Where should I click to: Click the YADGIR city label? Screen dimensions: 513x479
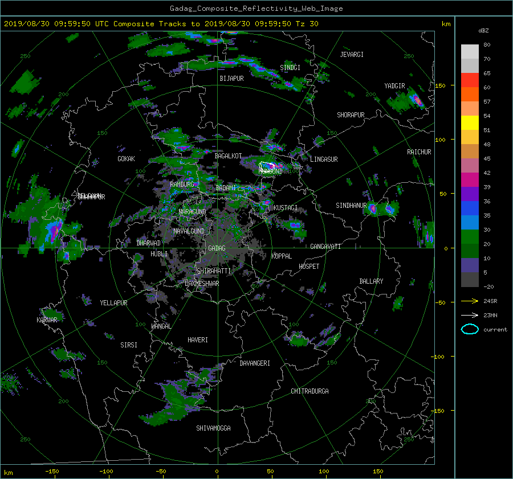click(x=394, y=86)
